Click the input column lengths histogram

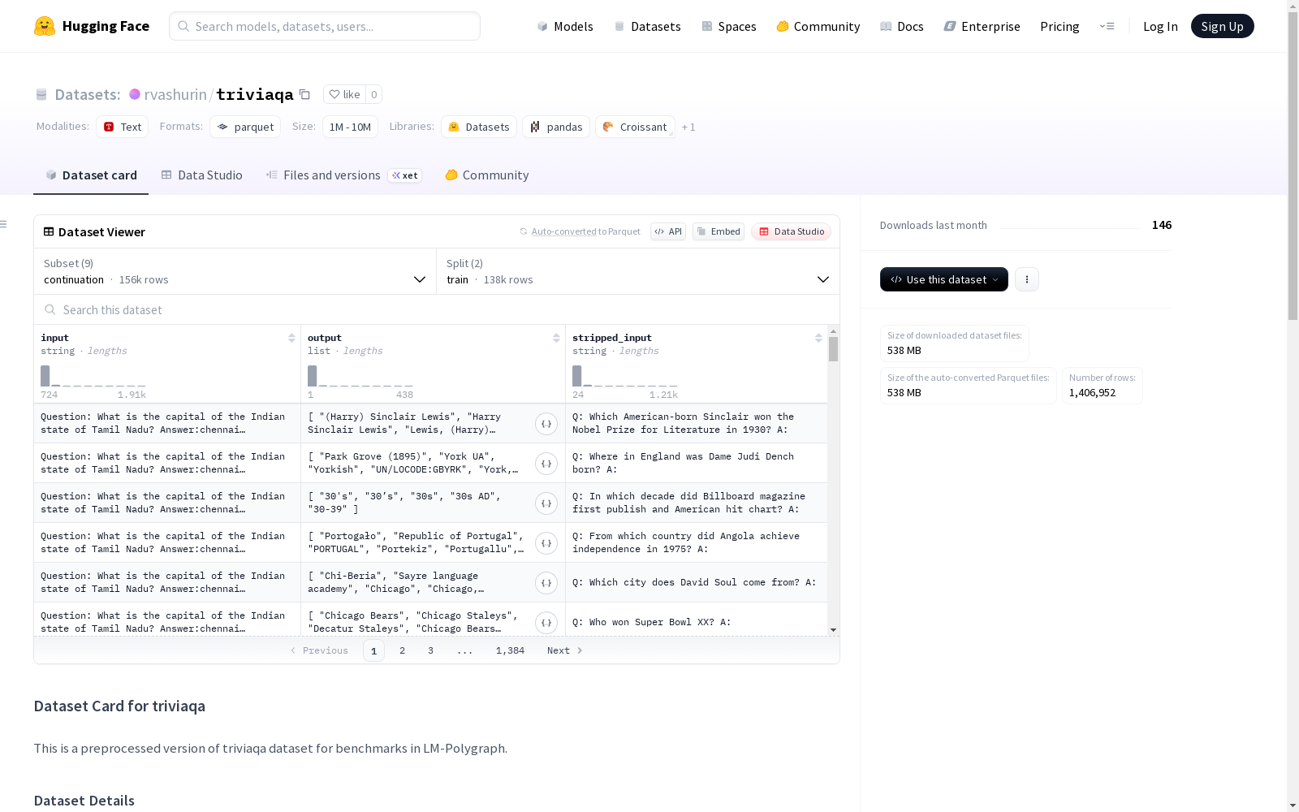(93, 376)
